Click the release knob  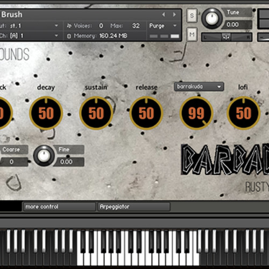[x=146, y=113]
